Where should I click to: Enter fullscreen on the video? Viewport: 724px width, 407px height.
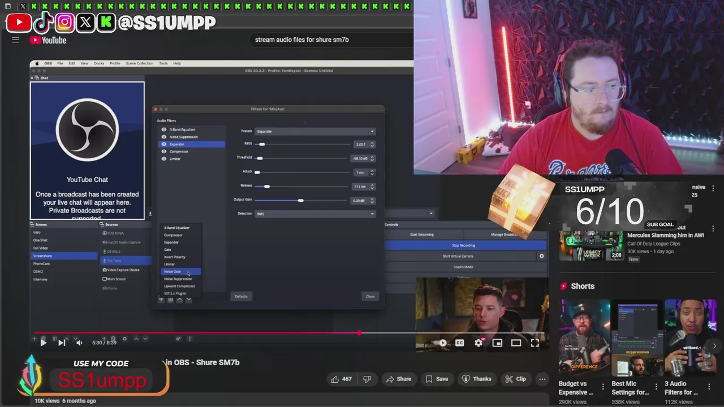coord(535,343)
